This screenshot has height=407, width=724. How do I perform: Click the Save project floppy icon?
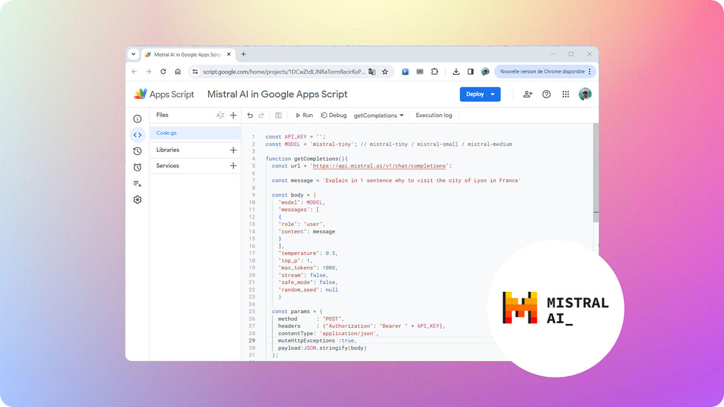pyautogui.click(x=278, y=115)
